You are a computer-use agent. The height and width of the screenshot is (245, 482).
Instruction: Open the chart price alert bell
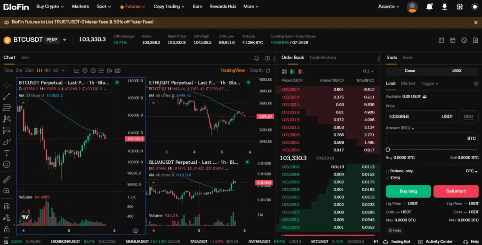click(257, 58)
